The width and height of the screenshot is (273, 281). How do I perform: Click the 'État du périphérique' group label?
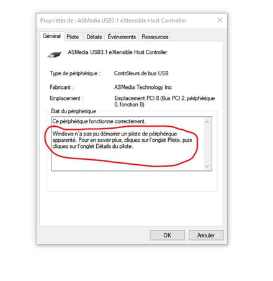tap(73, 111)
